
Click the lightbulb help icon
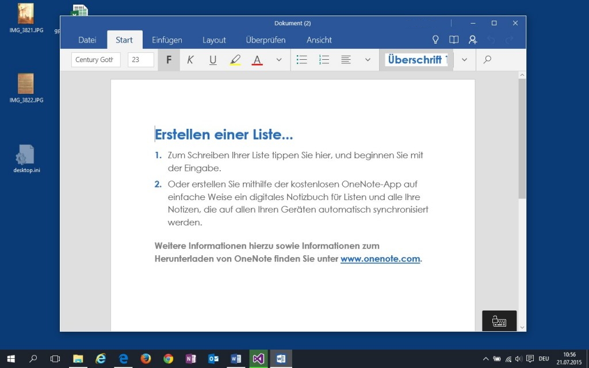pyautogui.click(x=435, y=40)
